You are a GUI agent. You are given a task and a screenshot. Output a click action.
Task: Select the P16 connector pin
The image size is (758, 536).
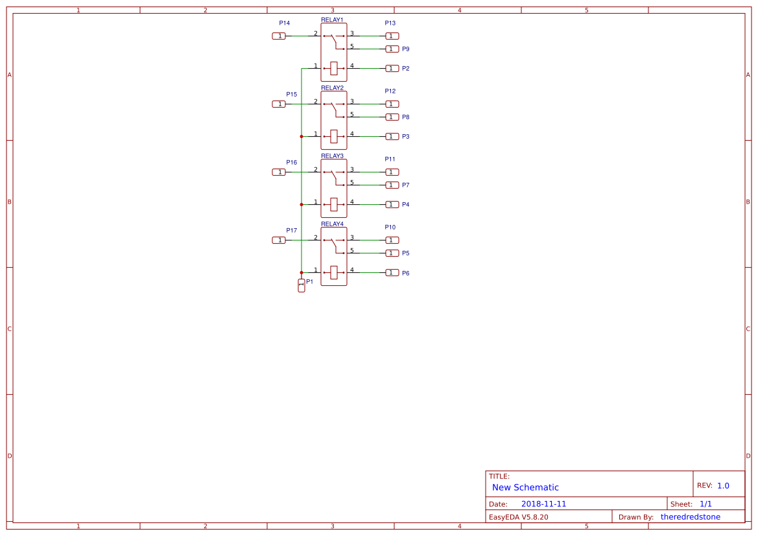tap(279, 172)
